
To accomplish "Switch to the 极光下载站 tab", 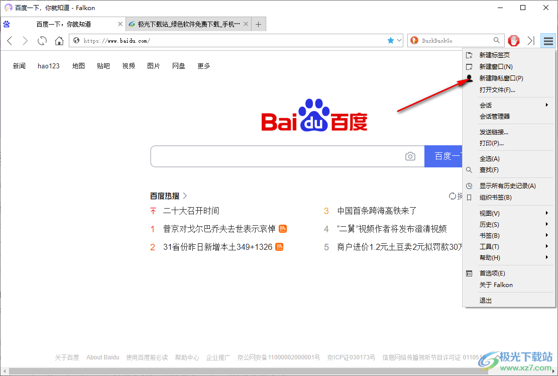I will [189, 24].
